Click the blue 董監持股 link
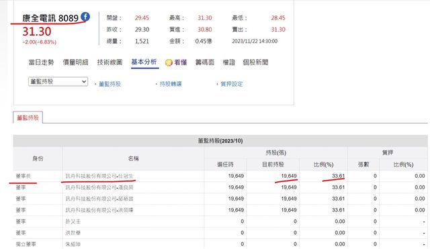Viewport: 430px width, 249px height. [x=110, y=84]
